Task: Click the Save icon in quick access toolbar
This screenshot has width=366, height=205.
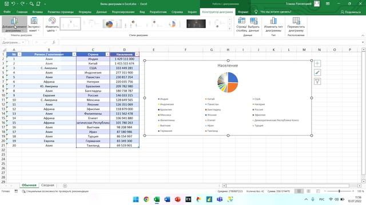Action: pos(6,4)
